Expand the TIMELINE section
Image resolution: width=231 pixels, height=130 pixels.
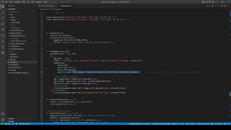[x=11, y=121]
